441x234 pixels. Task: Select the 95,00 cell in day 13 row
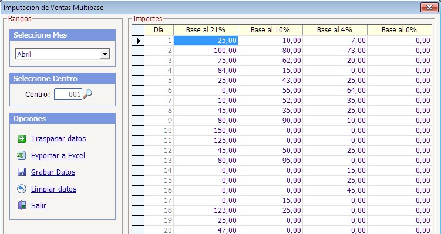[270, 161]
